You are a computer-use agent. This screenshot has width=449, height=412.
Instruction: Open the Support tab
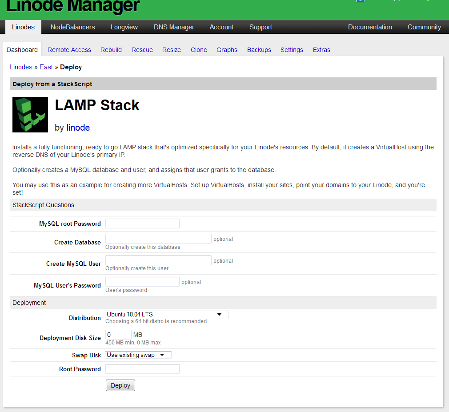coord(261,27)
